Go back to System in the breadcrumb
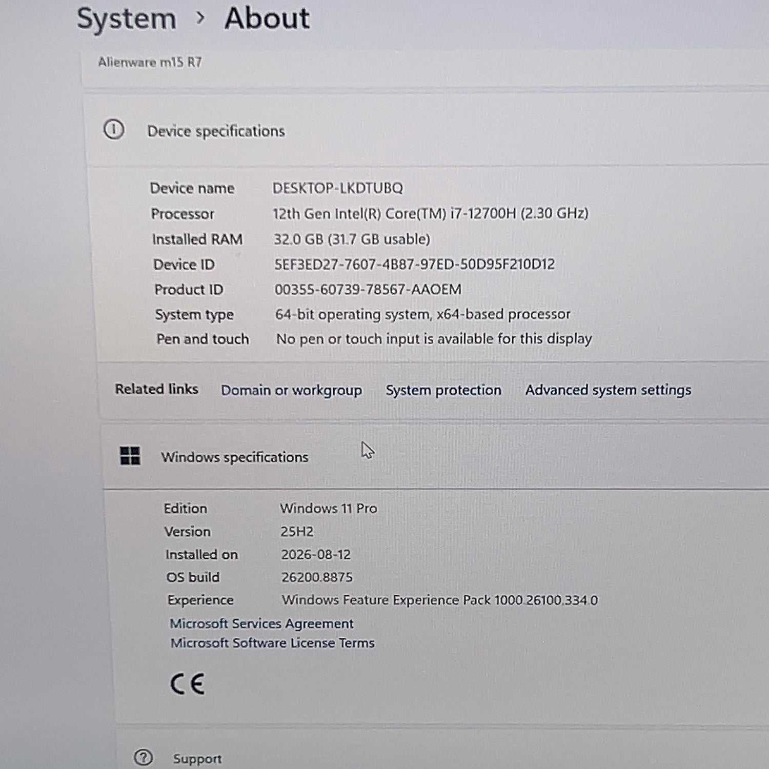Image resolution: width=769 pixels, height=769 pixels. click(126, 19)
